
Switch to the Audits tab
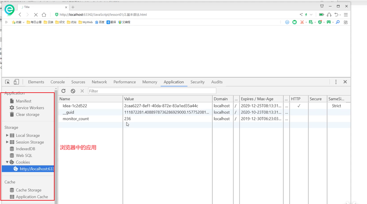coord(217,82)
